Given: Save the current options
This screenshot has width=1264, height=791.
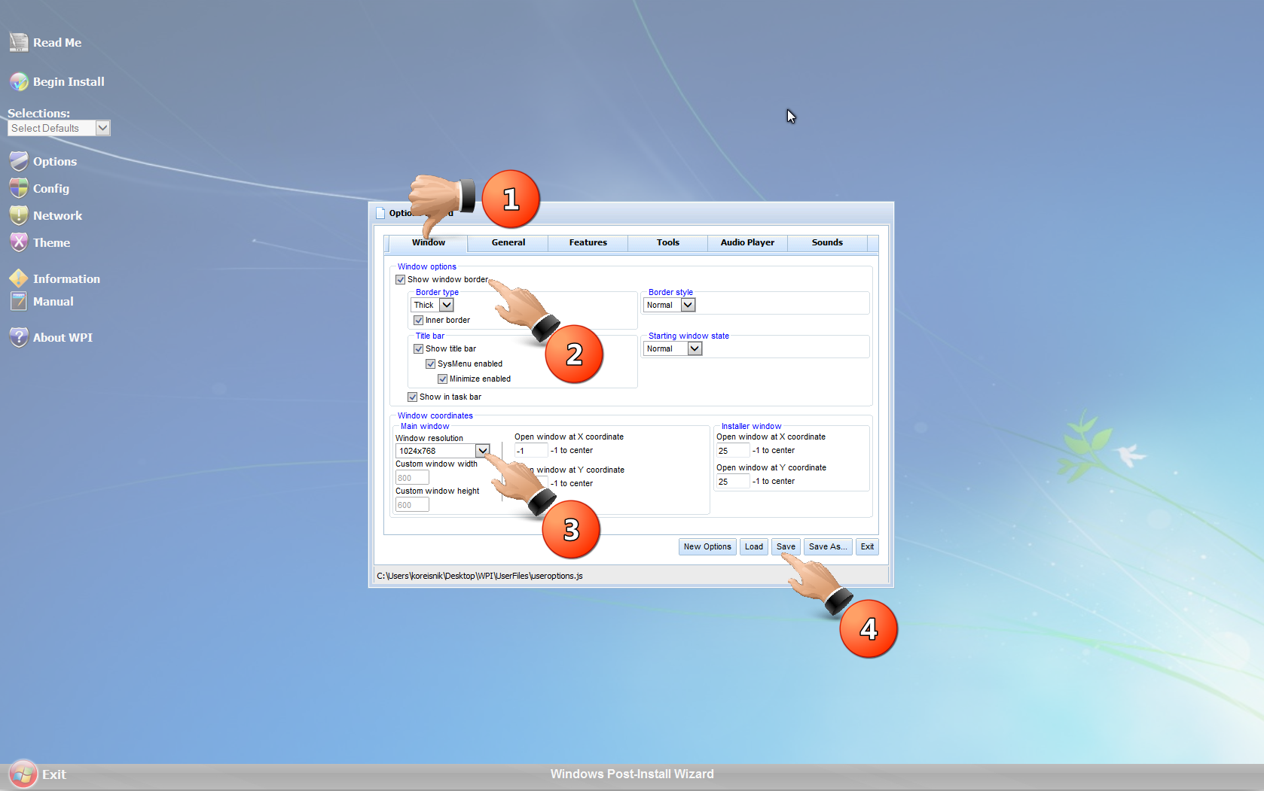Looking at the screenshot, I should (x=786, y=547).
